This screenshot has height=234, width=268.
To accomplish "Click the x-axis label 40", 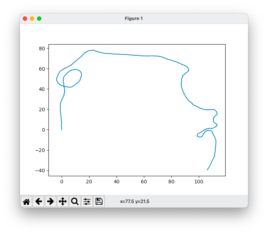I will pos(117,182).
